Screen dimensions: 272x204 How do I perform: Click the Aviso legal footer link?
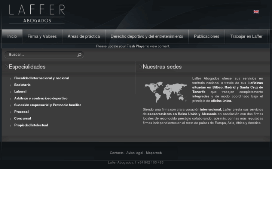click(x=135, y=153)
